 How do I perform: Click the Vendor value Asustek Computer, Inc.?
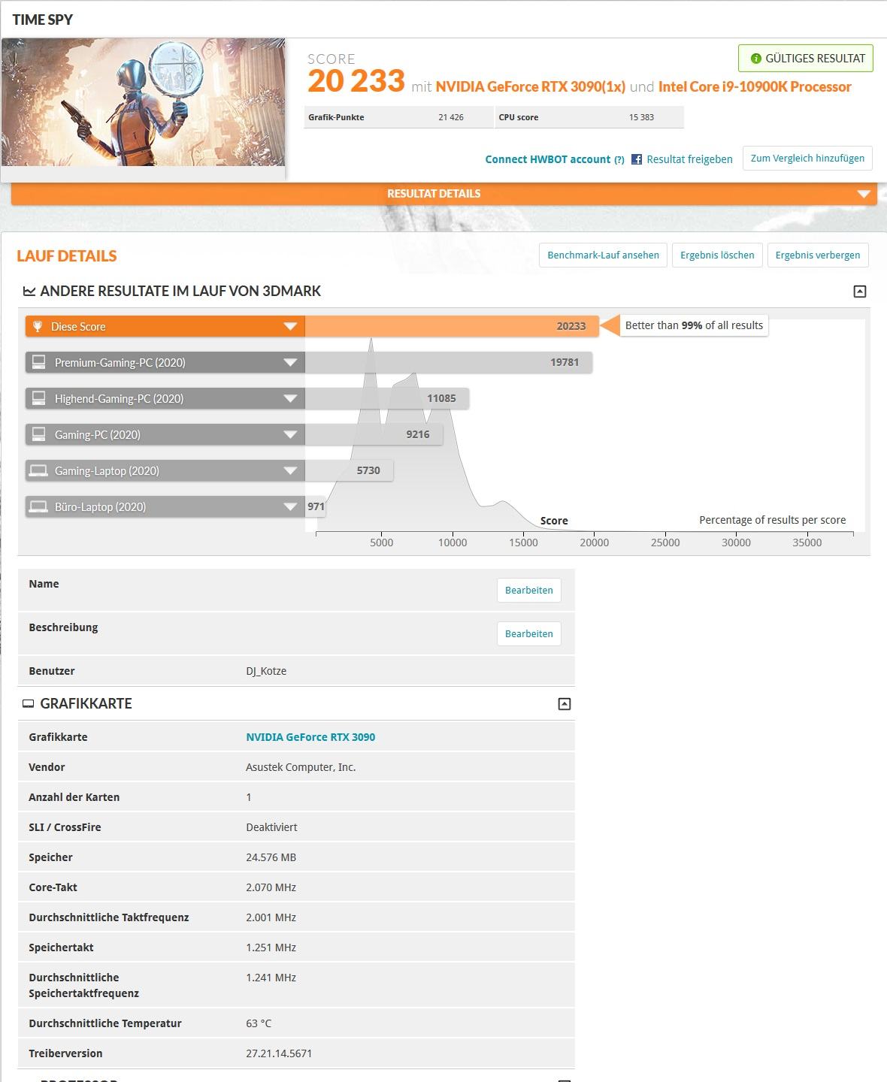pos(301,767)
